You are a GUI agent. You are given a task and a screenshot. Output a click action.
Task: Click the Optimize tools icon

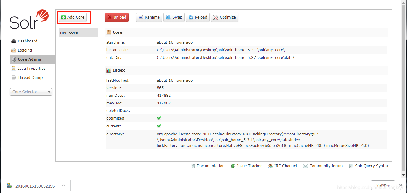coord(216,17)
